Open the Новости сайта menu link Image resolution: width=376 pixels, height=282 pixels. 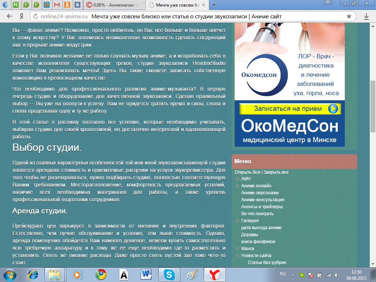tap(256, 256)
